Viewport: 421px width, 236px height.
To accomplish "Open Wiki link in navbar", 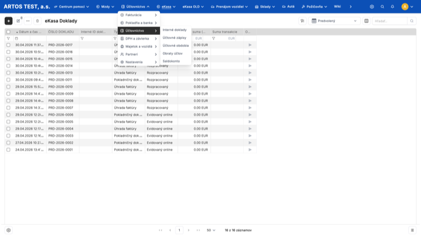I will [x=337, y=7].
